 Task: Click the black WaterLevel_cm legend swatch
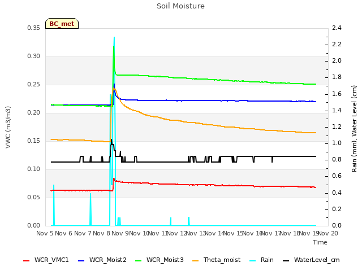(286, 261)
